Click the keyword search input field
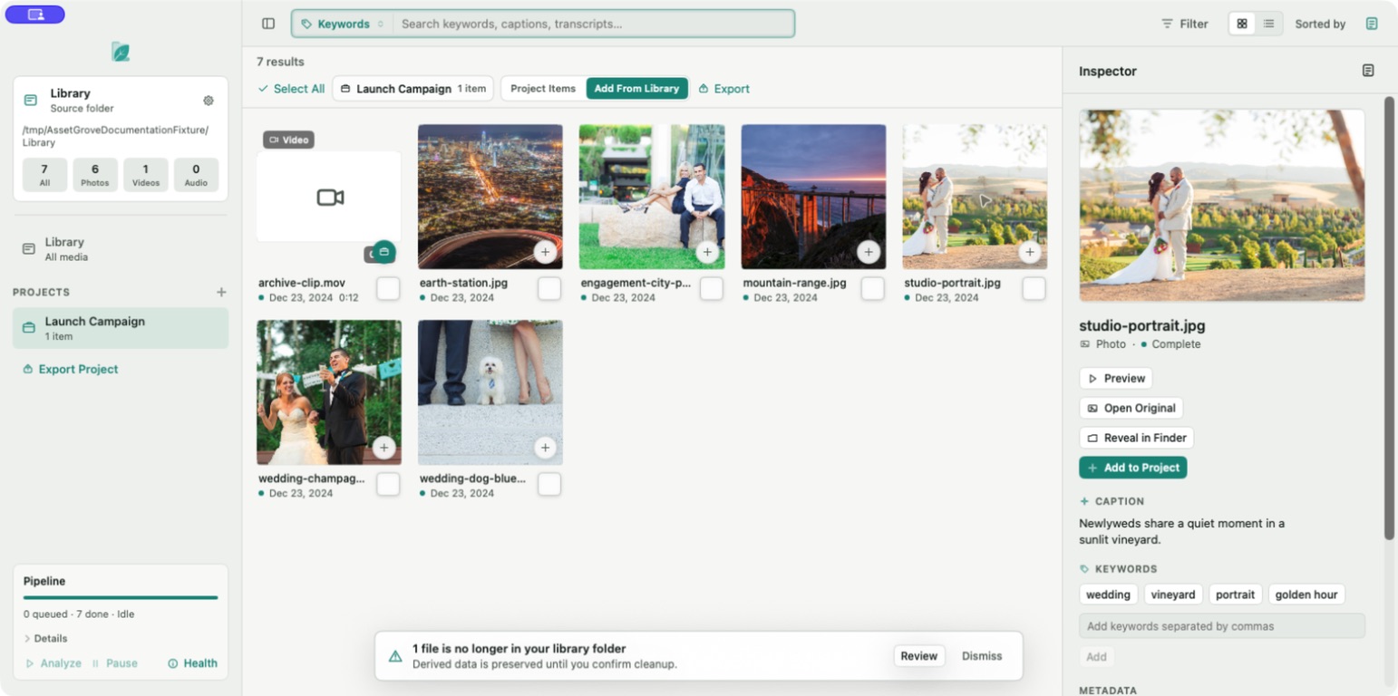The image size is (1398, 696). [x=594, y=24]
